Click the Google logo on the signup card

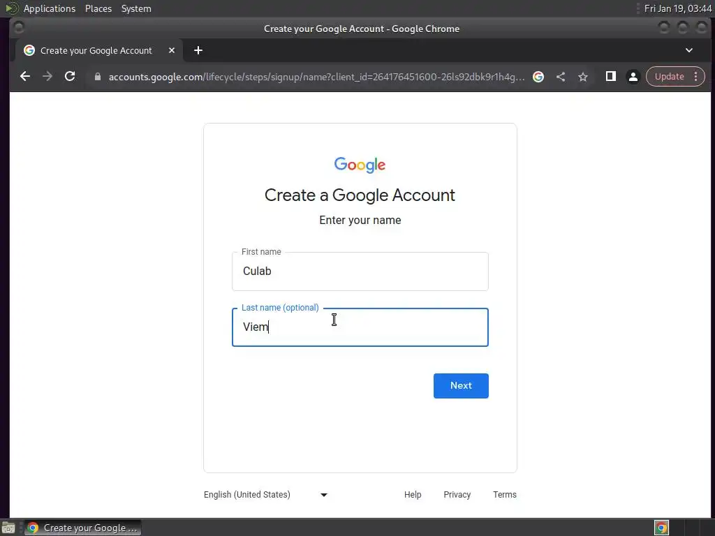(360, 165)
